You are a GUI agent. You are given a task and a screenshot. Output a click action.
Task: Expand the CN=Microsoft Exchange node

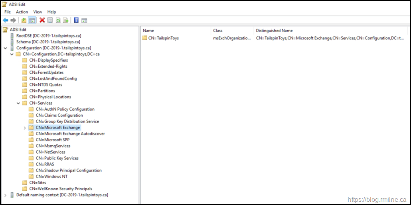(25, 128)
